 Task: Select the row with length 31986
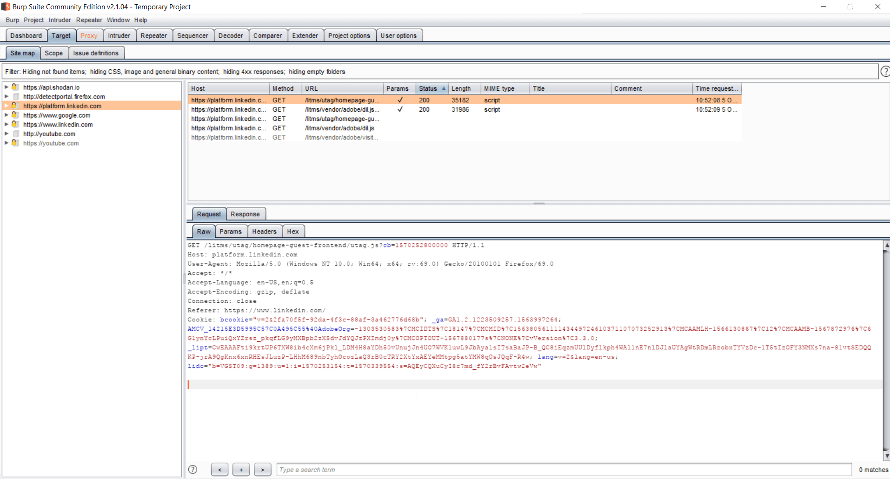tap(465, 109)
